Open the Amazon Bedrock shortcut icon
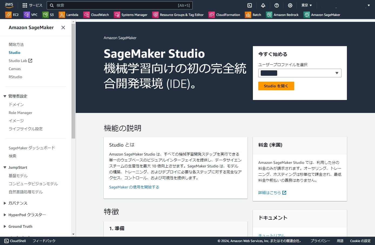 pos(269,15)
